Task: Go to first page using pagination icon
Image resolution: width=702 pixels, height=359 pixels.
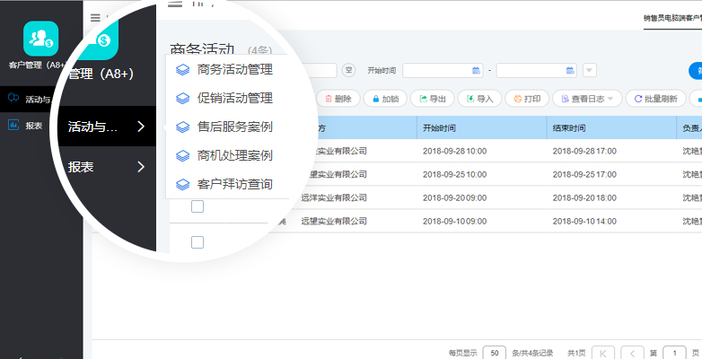Action: click(x=603, y=353)
